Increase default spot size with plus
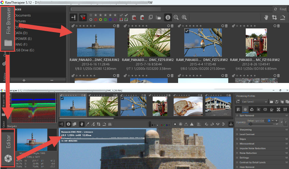Viewport: 289px width, 169px height. [276, 121]
